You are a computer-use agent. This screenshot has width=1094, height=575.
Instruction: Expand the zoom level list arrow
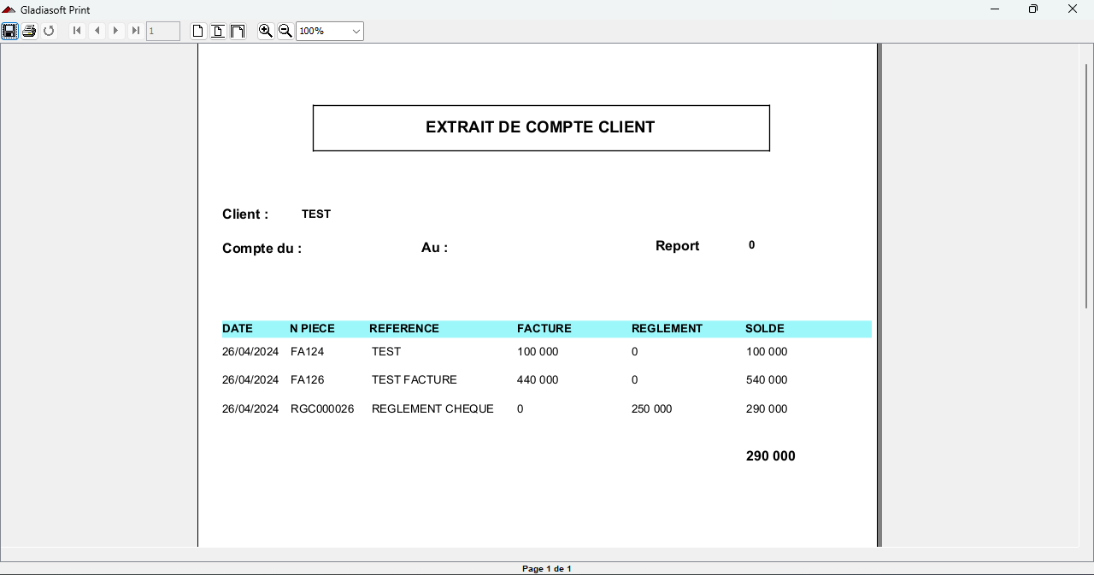tap(356, 31)
